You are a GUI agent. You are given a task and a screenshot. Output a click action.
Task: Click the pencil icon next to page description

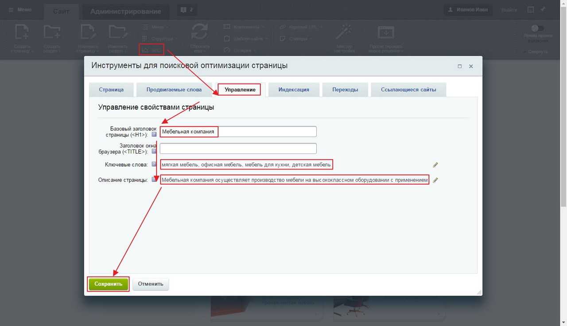coord(435,180)
